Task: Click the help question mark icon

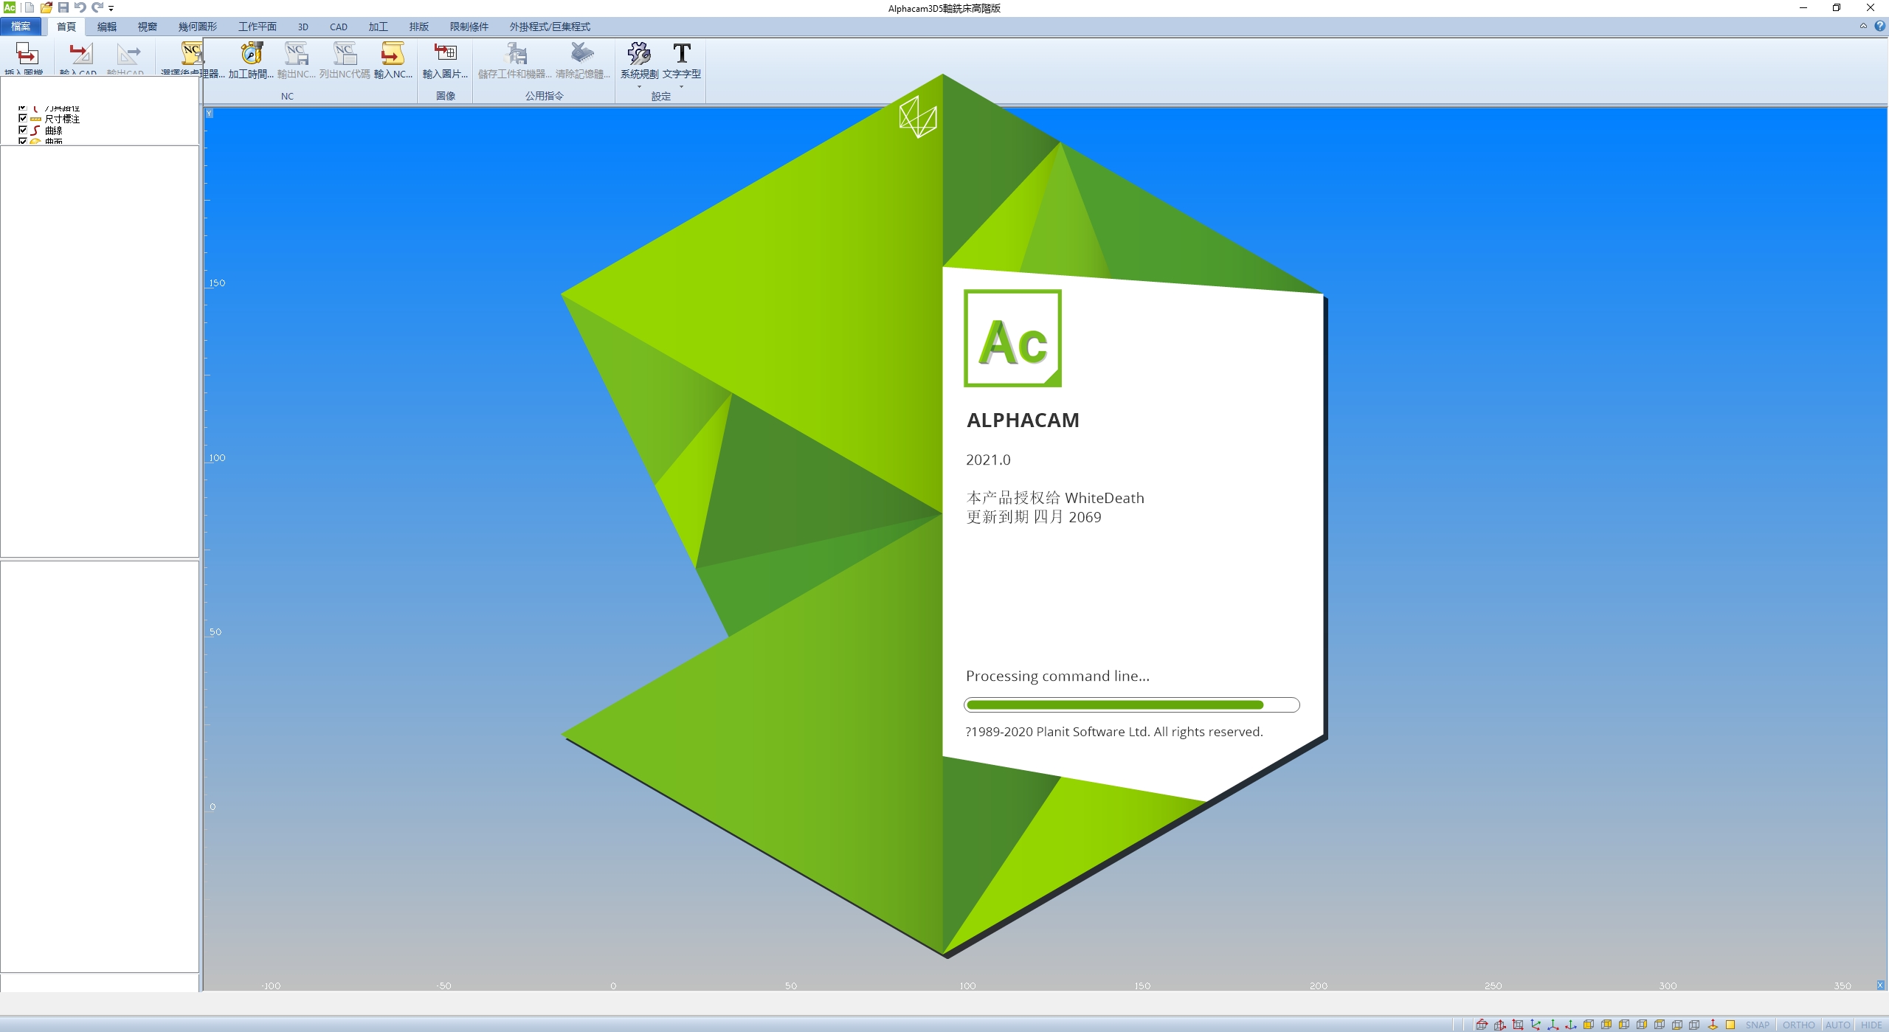Action: (1879, 26)
